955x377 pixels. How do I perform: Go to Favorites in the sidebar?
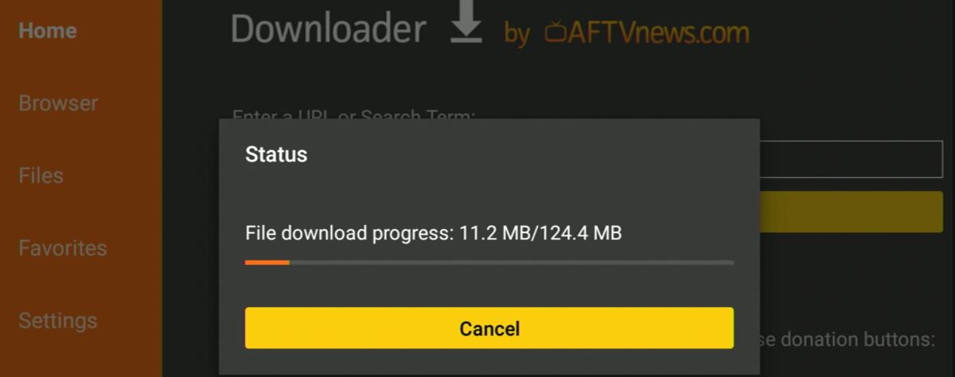pos(63,248)
